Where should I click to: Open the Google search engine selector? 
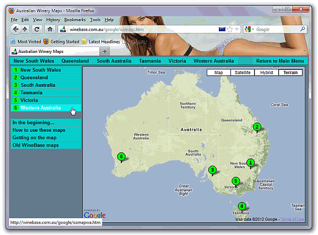(249, 30)
